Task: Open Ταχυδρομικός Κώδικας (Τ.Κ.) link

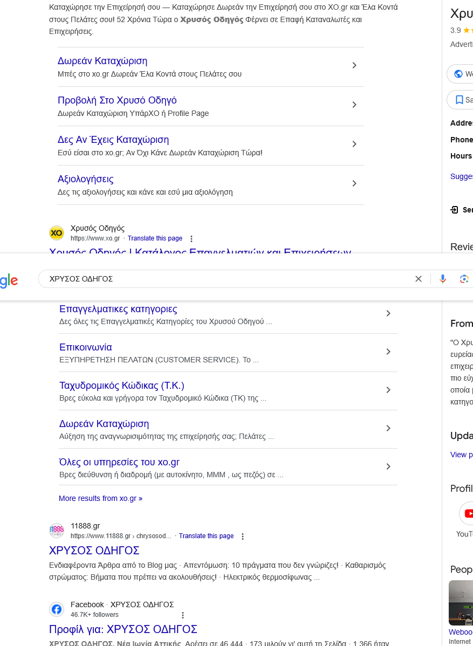Action: coord(121,386)
